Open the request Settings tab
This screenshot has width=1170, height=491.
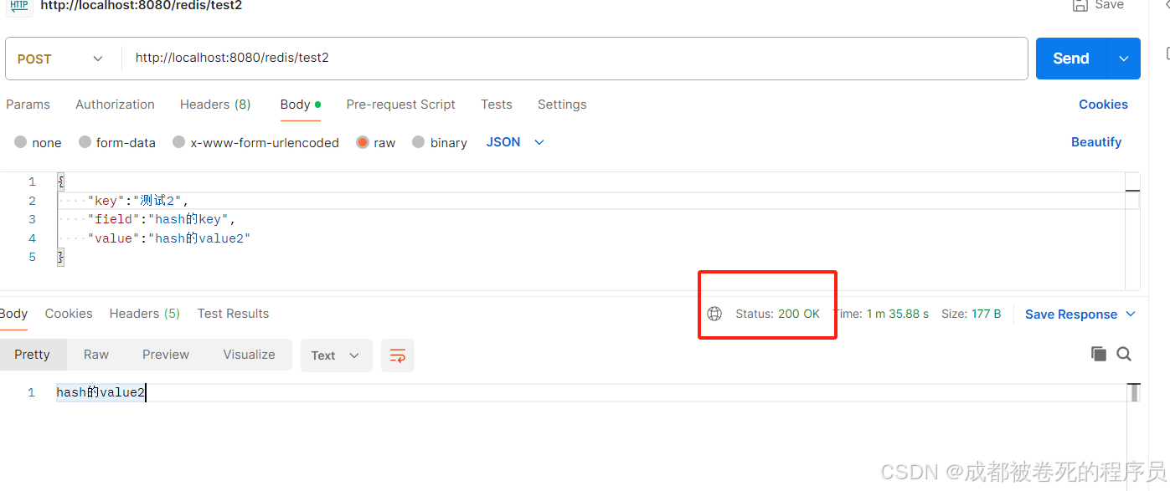tap(562, 105)
